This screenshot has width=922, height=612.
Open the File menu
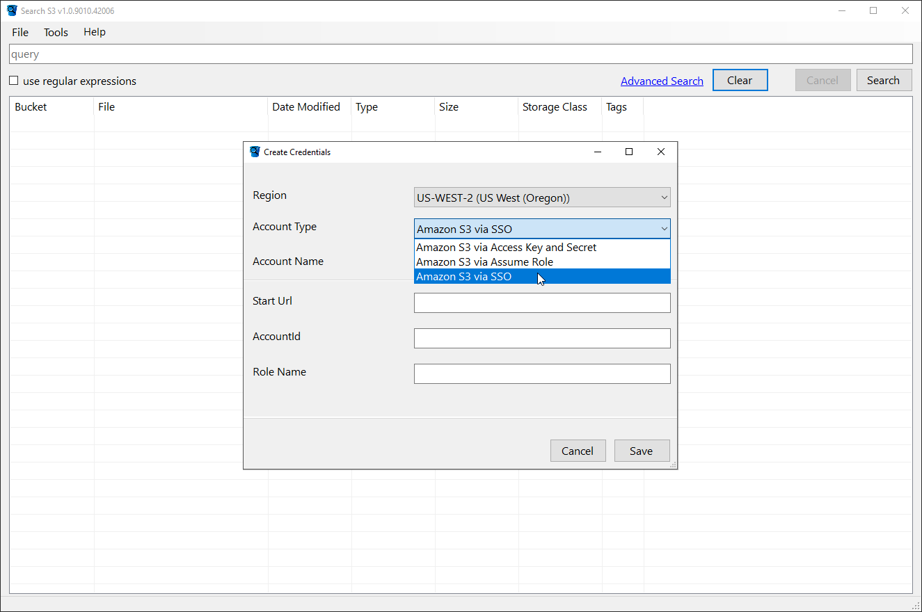[x=20, y=32]
